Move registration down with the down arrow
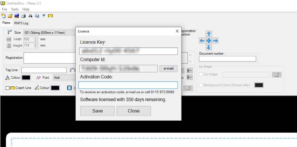This screenshot has height=147, width=297. (x=209, y=47)
